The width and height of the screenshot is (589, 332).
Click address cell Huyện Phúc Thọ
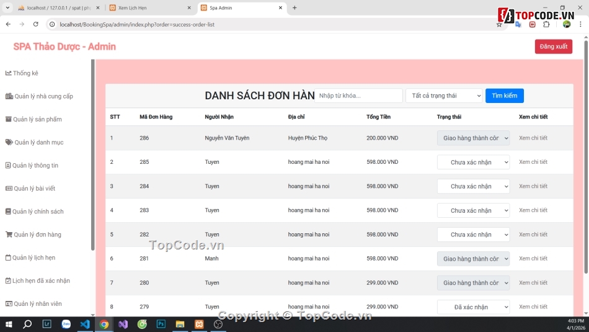pos(308,138)
